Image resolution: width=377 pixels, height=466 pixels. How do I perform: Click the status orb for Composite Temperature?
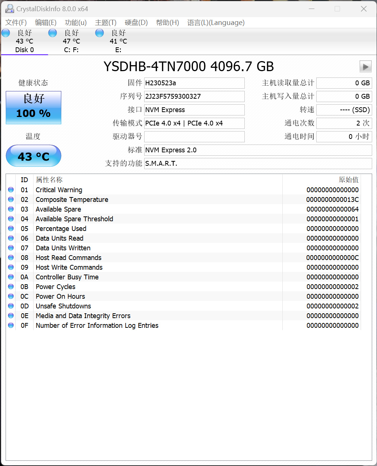(11, 199)
